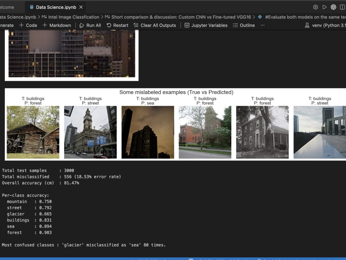Click the modern plaza image at right edge
The image size is (346, 260).
tap(320, 132)
